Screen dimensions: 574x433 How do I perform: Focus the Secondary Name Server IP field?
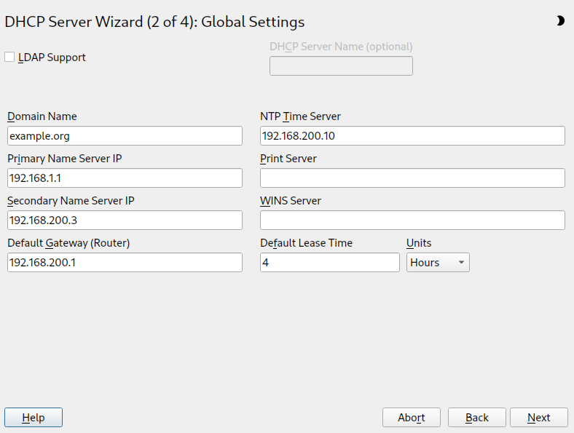[x=125, y=221]
